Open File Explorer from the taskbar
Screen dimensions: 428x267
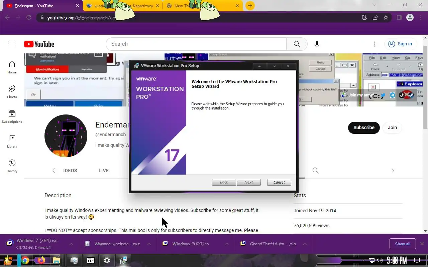click(57, 260)
